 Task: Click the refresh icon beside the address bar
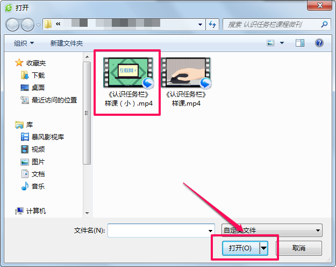[212, 24]
